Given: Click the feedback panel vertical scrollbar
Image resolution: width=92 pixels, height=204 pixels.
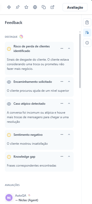Looking at the screenshot, I should coord(80,61).
